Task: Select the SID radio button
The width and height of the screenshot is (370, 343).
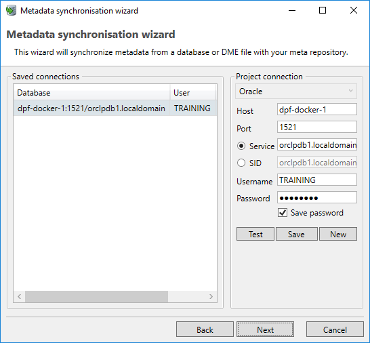Action: tap(241, 163)
